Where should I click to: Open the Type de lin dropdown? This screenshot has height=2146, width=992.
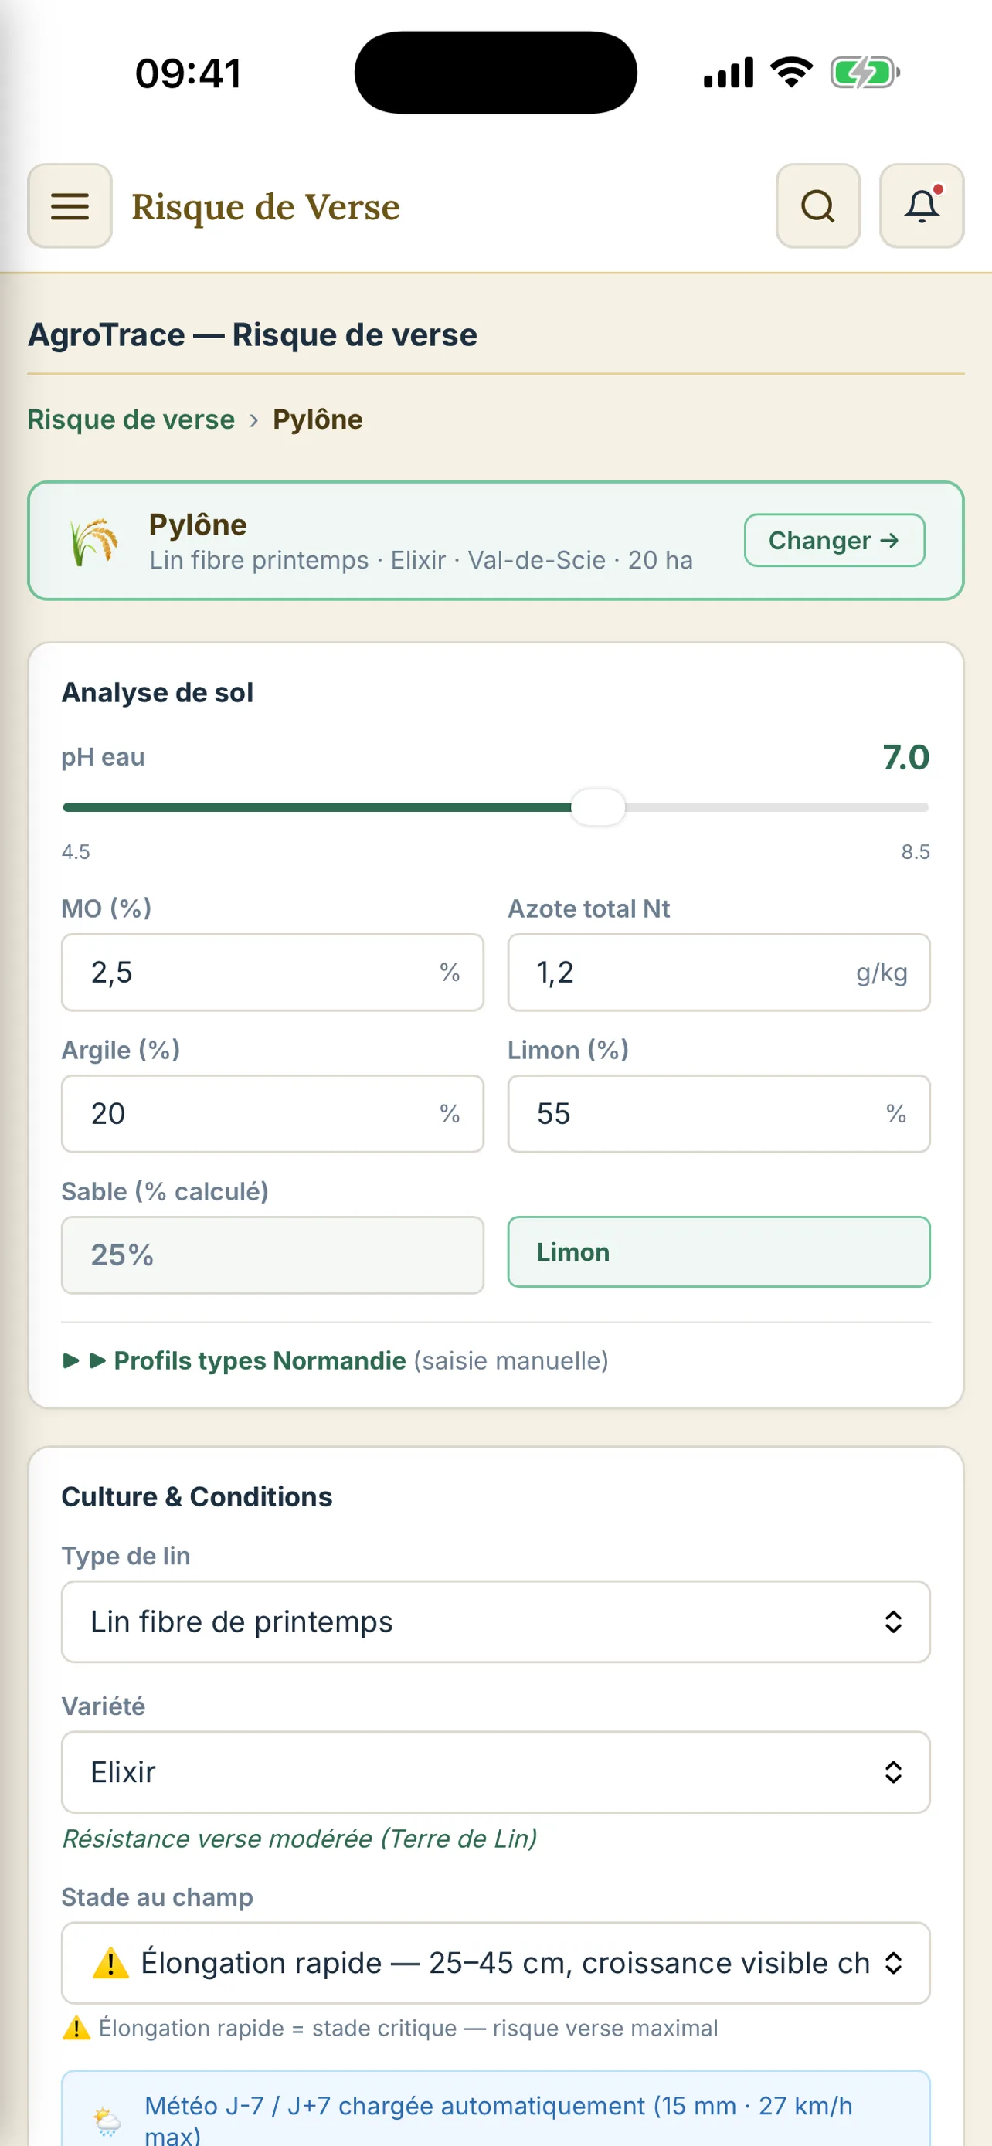tap(495, 1621)
